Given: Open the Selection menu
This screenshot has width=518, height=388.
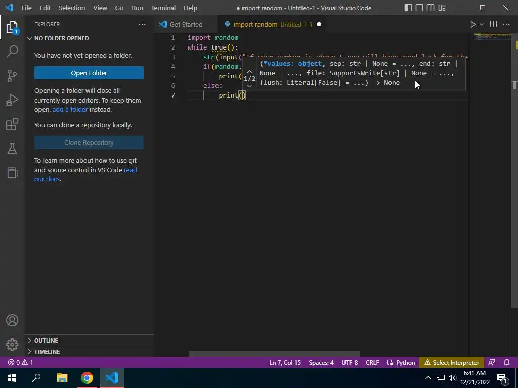Looking at the screenshot, I should click(x=72, y=8).
